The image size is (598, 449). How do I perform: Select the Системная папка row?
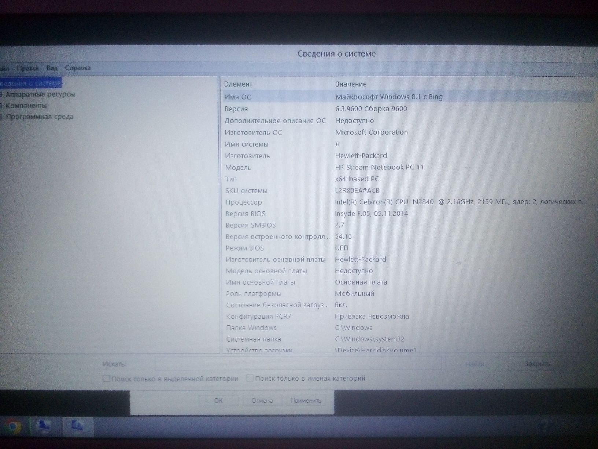(408, 339)
